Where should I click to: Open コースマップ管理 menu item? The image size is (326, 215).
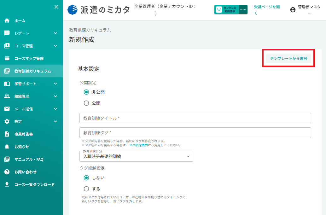point(31,58)
